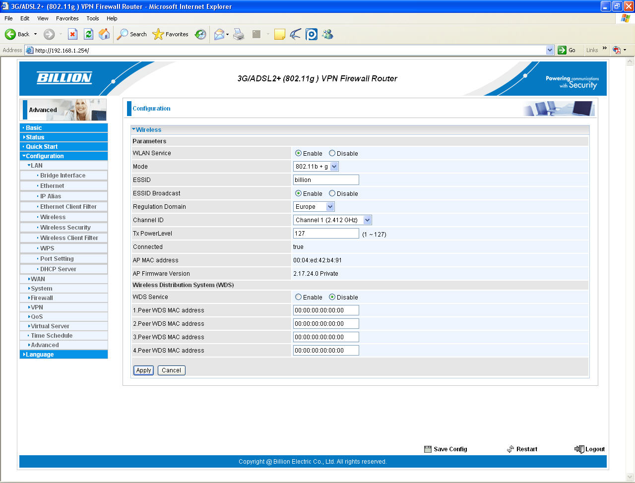635x483 pixels.
Task: Open the Favorites star in the toolbar
Action: 158,34
